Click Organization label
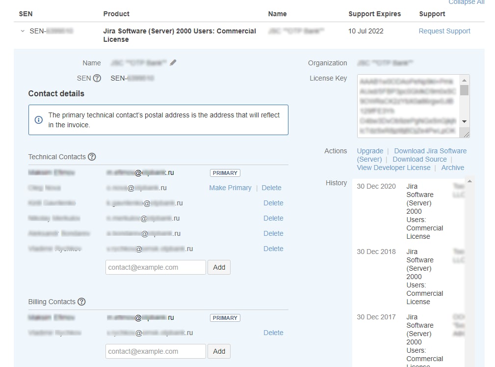The width and height of the screenshot is (495, 367). pyautogui.click(x=327, y=63)
